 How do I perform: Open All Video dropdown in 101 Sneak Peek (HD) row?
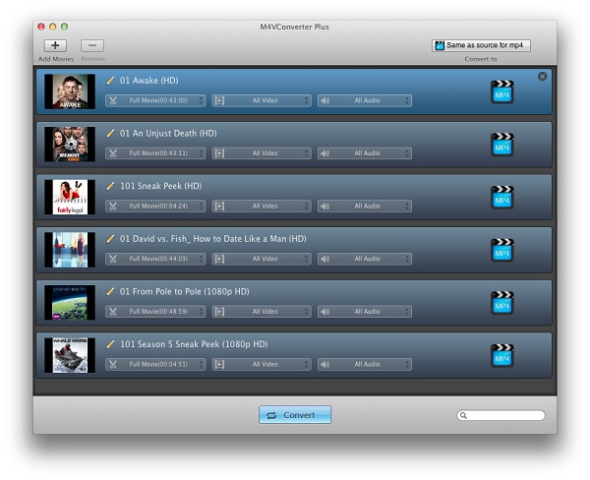click(262, 206)
